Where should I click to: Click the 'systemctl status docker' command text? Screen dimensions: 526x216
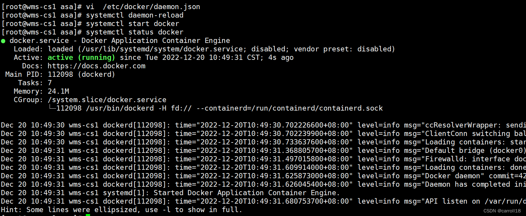pyautogui.click(x=134, y=32)
